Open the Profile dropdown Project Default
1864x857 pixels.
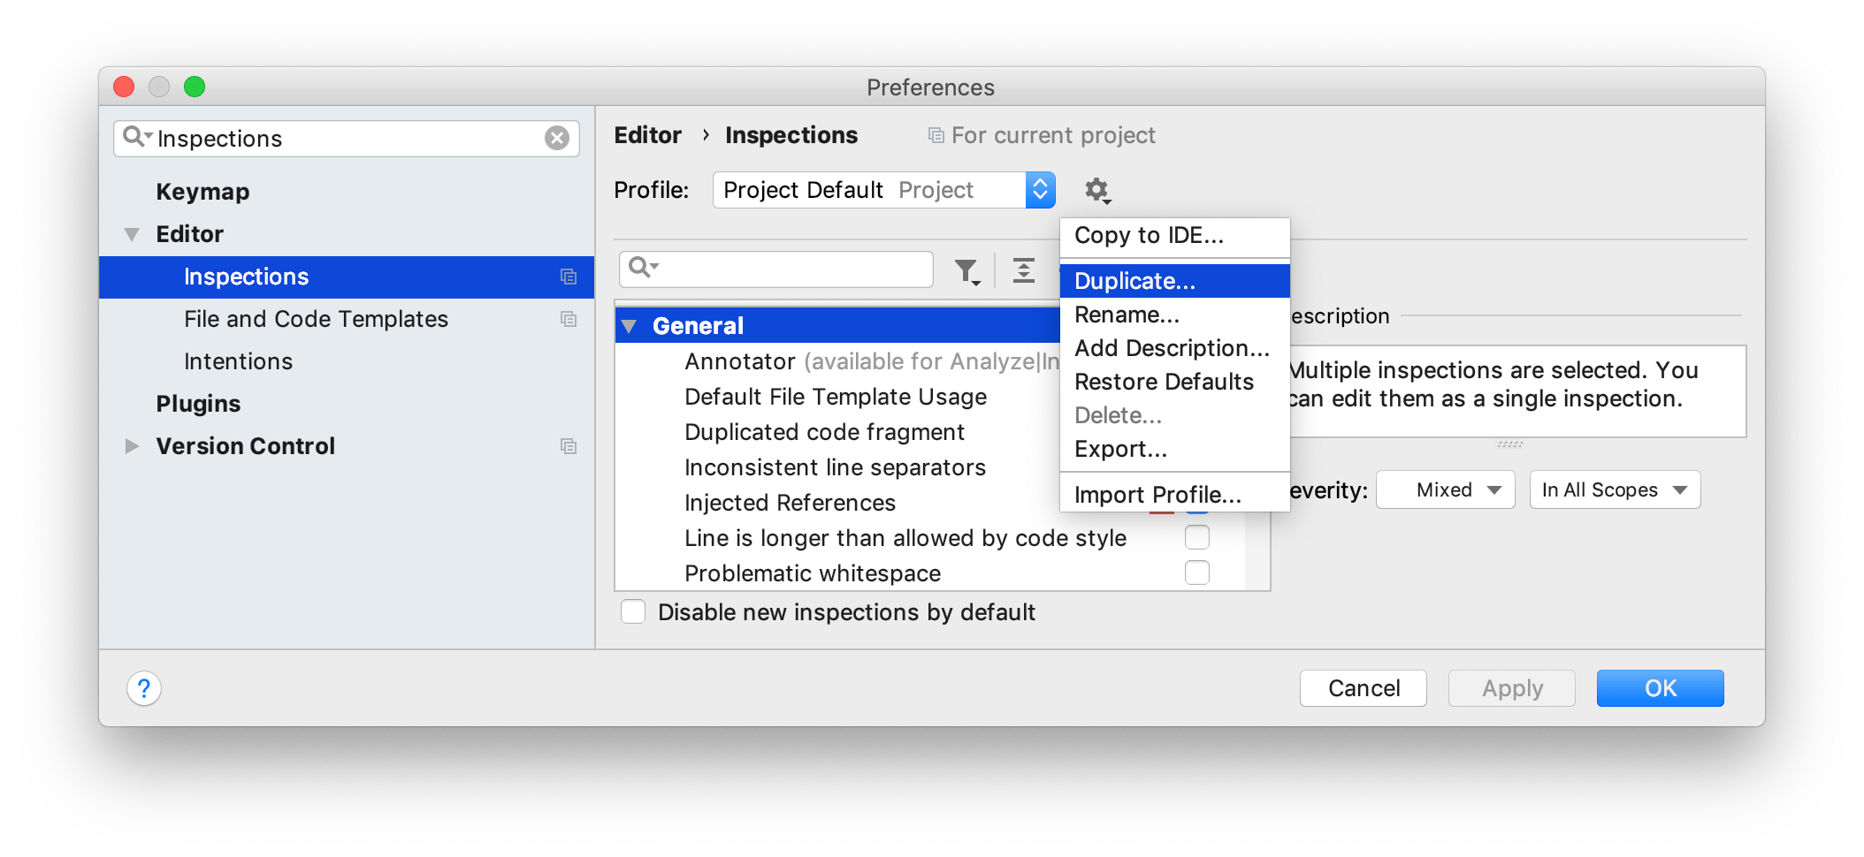882,190
